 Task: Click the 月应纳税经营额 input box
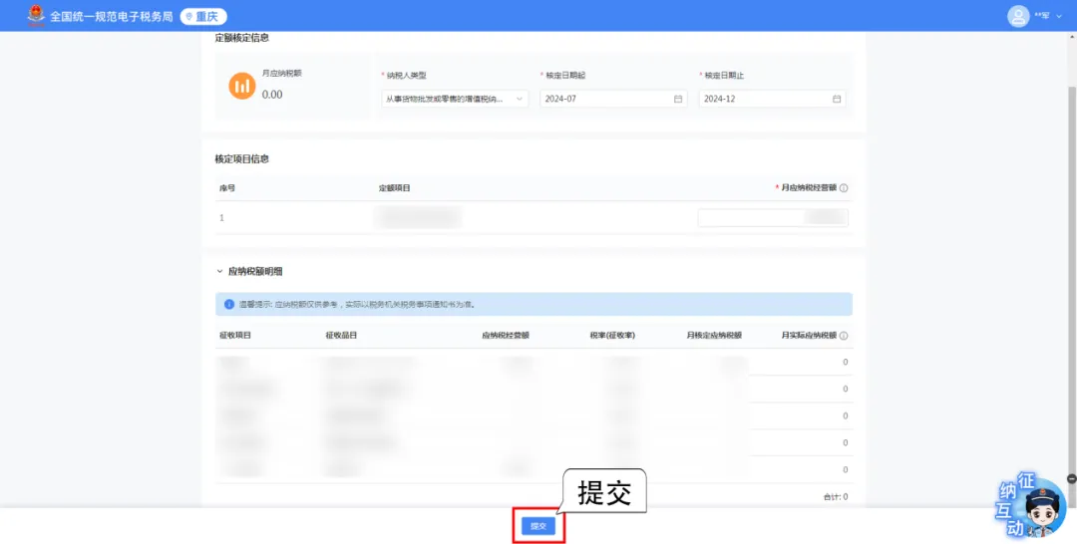[773, 217]
